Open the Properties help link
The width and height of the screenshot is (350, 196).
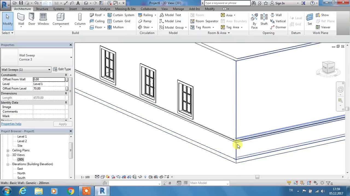click(x=11, y=124)
